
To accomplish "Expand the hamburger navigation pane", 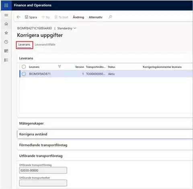I will (x=6, y=15).
